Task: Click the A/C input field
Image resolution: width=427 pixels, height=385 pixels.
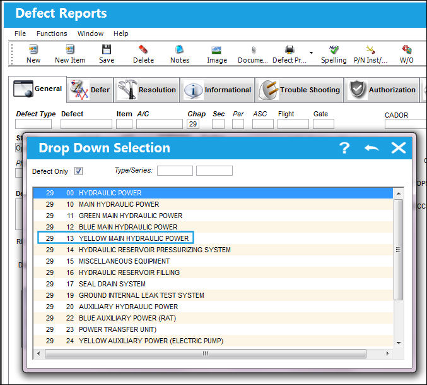Action: [x=160, y=124]
